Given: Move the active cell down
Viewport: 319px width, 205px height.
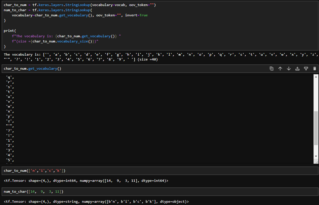Looking at the screenshot, I should coord(289,69).
